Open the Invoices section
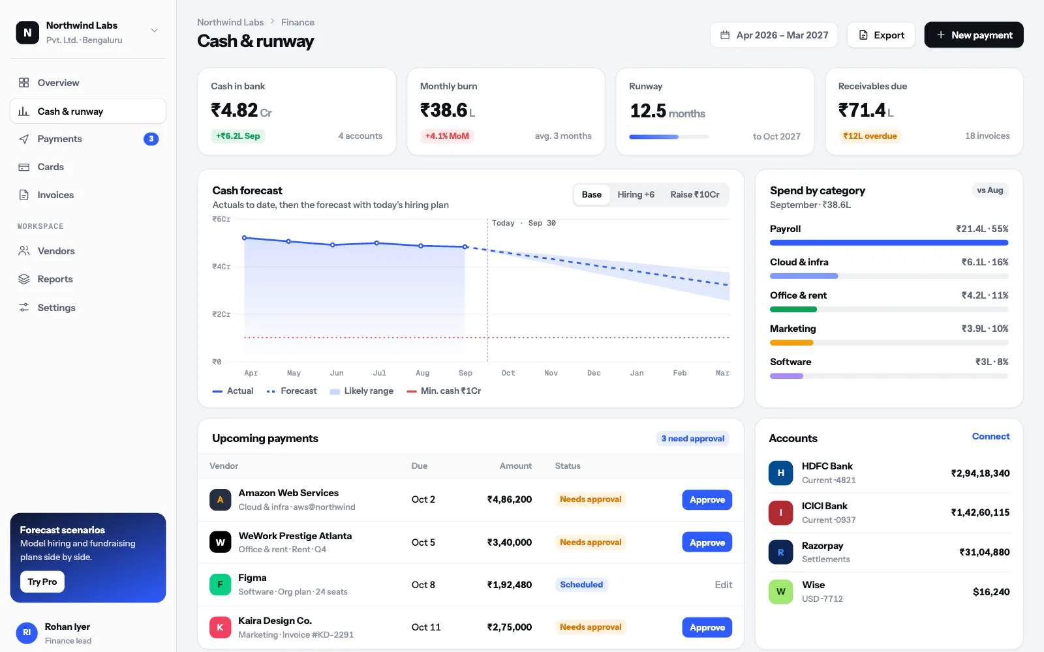 coord(88,195)
